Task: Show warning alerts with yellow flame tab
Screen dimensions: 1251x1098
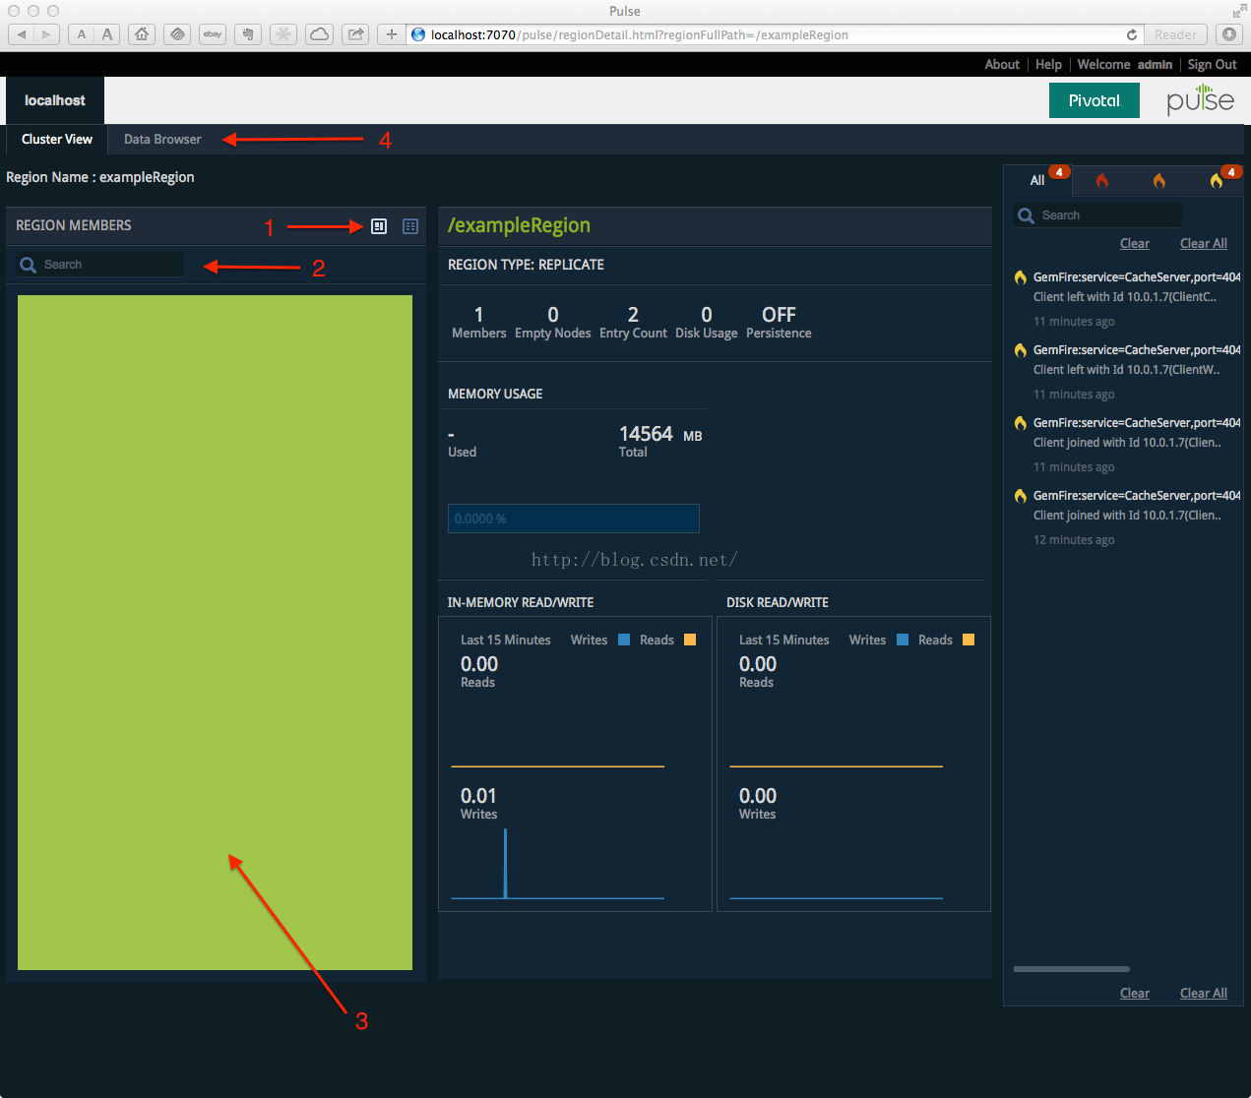Action: pyautogui.click(x=1217, y=180)
